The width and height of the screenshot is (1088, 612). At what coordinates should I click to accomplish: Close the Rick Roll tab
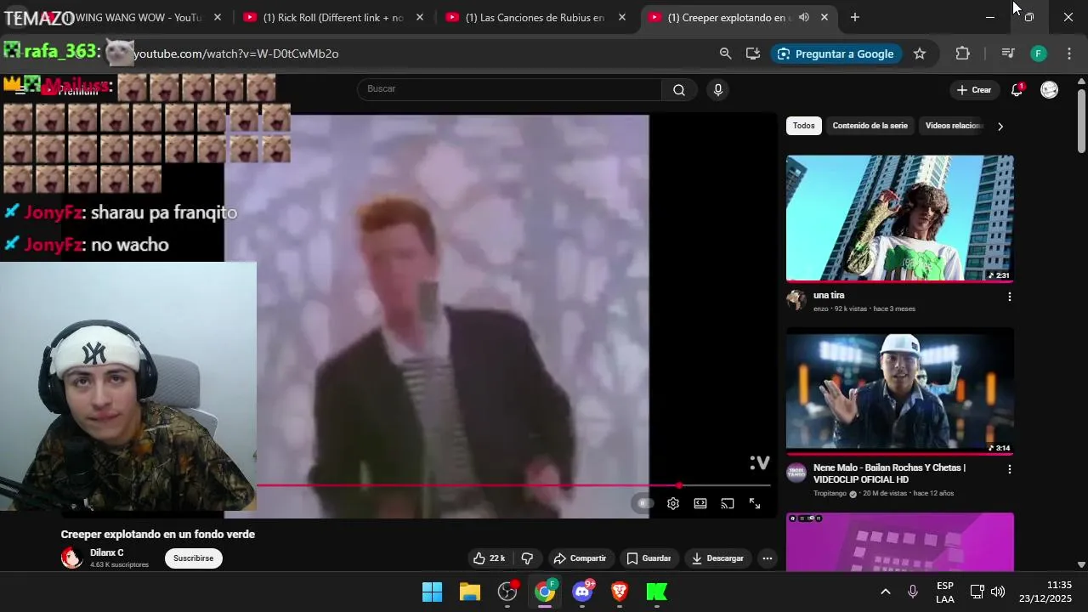pos(420,17)
